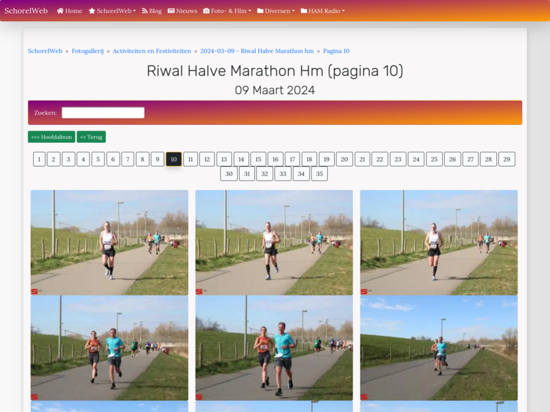Viewport: 550px width, 412px height.
Task: Go to gallery page 14
Action: tap(241, 159)
